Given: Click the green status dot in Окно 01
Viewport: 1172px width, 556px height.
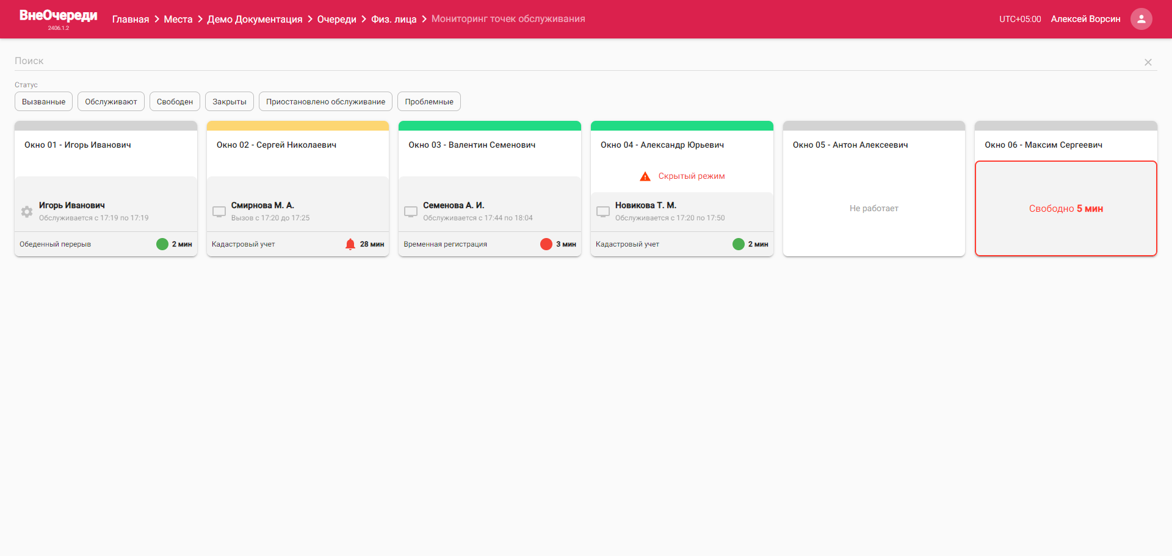Looking at the screenshot, I should click(x=162, y=244).
